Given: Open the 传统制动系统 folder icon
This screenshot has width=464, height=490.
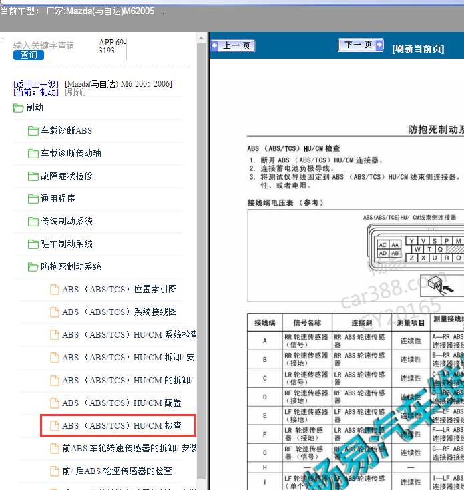Looking at the screenshot, I should (x=33, y=222).
